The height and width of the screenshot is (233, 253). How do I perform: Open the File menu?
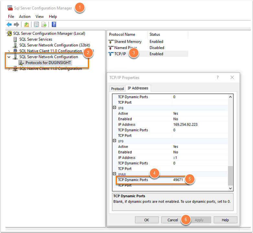(11, 17)
